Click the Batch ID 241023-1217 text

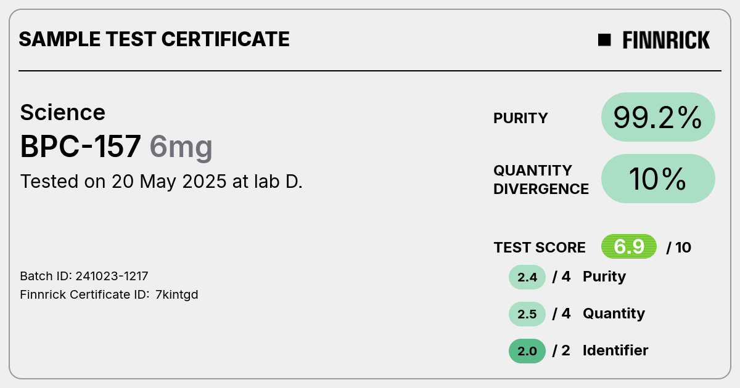point(84,276)
